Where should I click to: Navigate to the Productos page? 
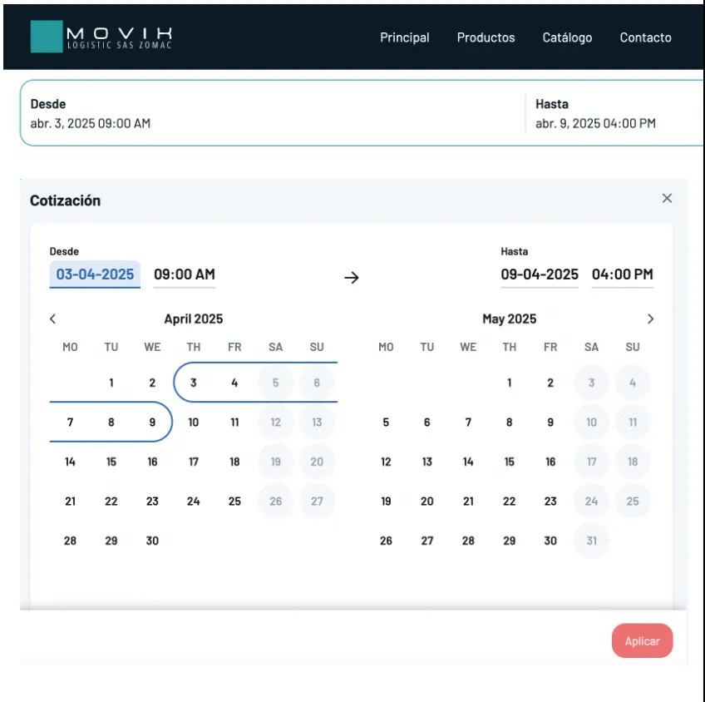tap(486, 37)
